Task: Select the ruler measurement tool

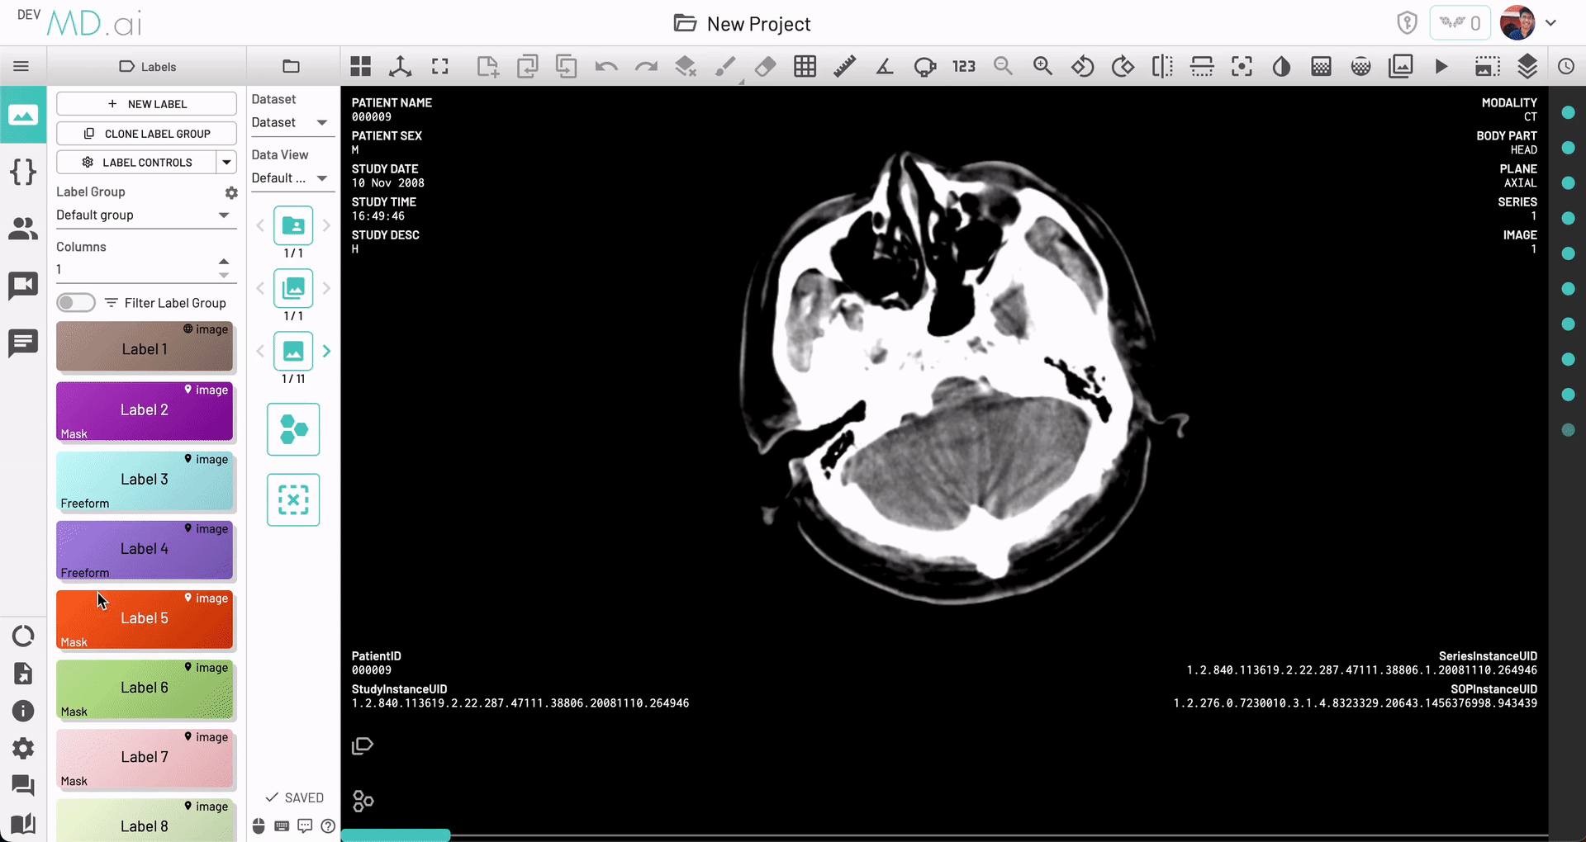Action: [844, 67]
